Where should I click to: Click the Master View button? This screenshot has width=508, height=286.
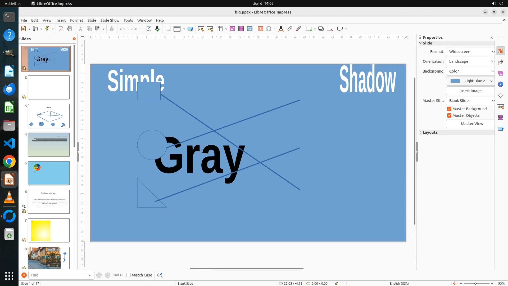(472, 124)
